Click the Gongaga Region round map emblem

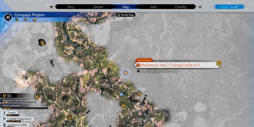point(8,17)
